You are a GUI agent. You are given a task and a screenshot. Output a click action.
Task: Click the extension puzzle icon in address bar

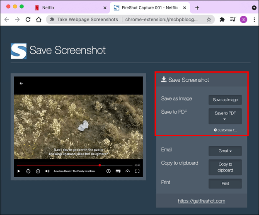[52, 20]
